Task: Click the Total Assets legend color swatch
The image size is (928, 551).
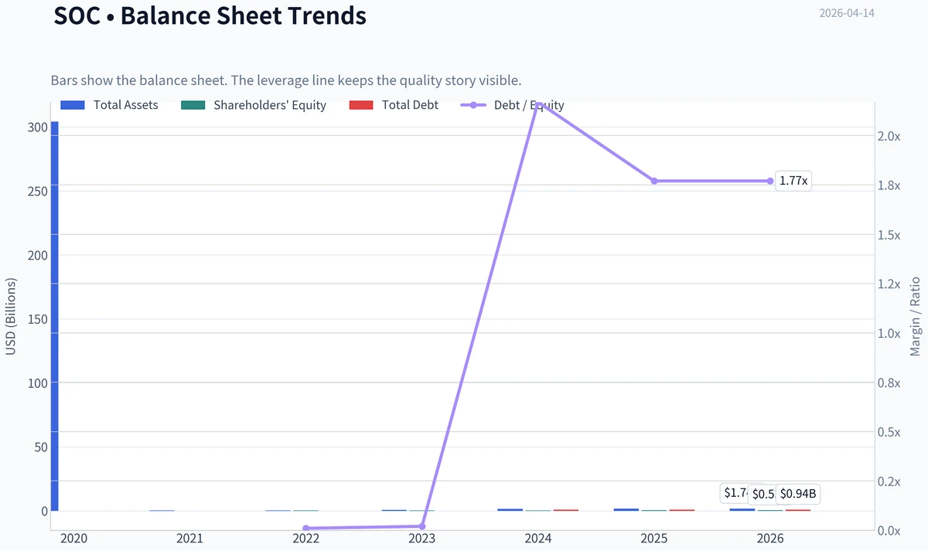Action: point(72,105)
